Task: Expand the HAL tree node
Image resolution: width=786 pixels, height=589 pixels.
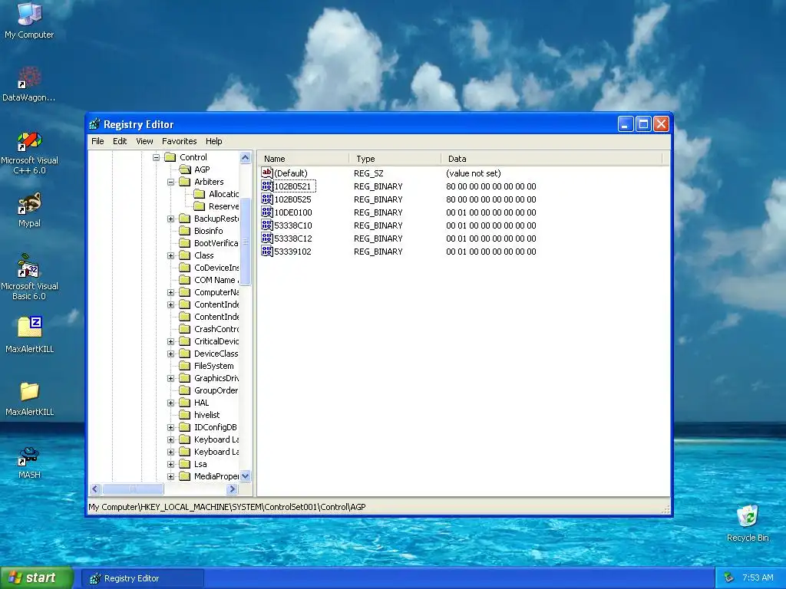Action: coord(170,403)
